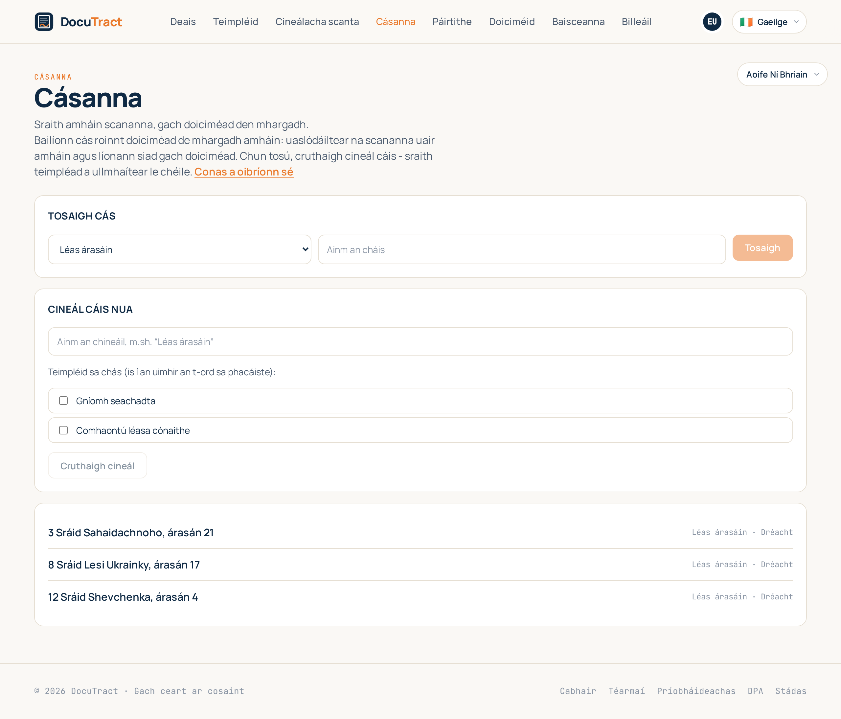The height and width of the screenshot is (719, 841).
Task: Click the EU region badge
Action: pos(712,21)
